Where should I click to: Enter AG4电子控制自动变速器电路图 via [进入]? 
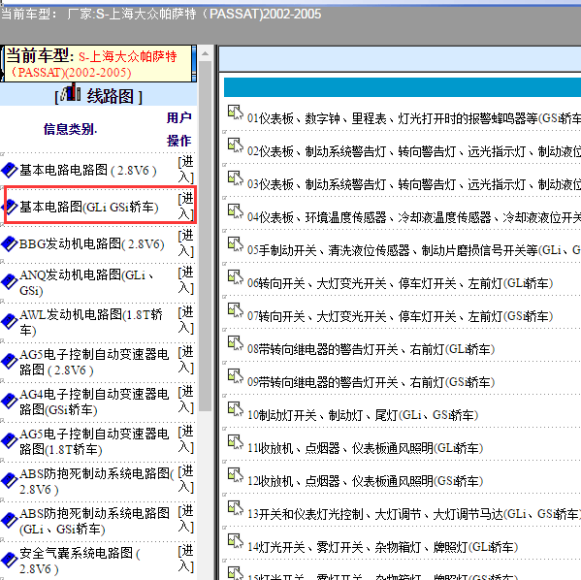pos(186,400)
